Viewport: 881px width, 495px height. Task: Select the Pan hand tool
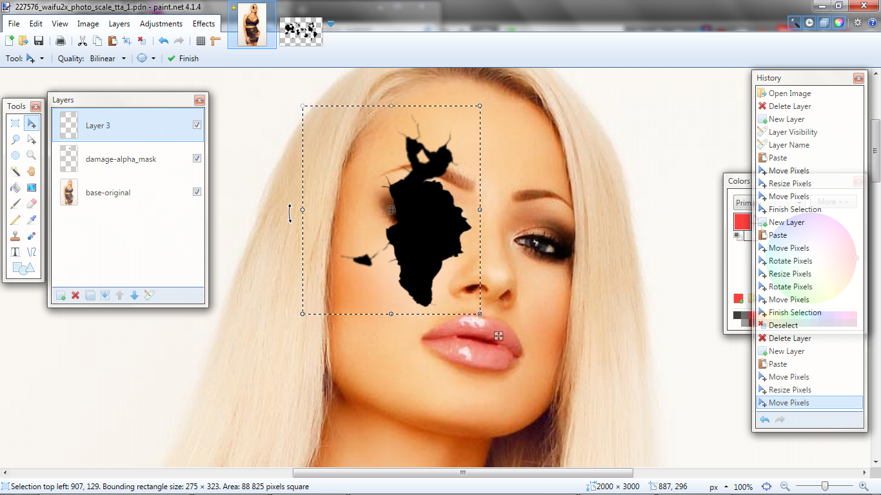(32, 171)
